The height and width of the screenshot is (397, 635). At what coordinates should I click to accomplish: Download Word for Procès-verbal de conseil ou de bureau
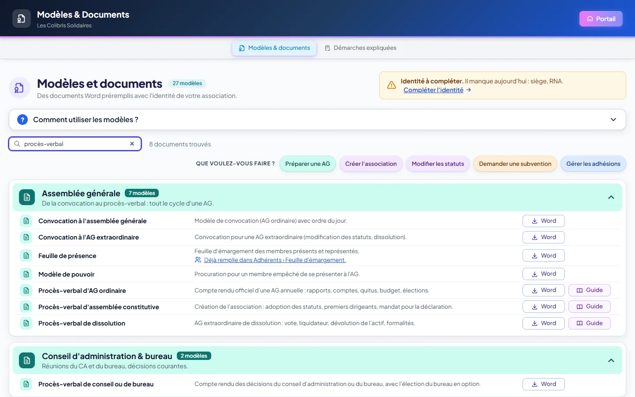click(543, 384)
